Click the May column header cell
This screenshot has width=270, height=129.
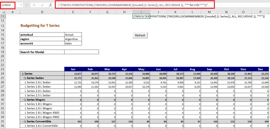pos(142,69)
